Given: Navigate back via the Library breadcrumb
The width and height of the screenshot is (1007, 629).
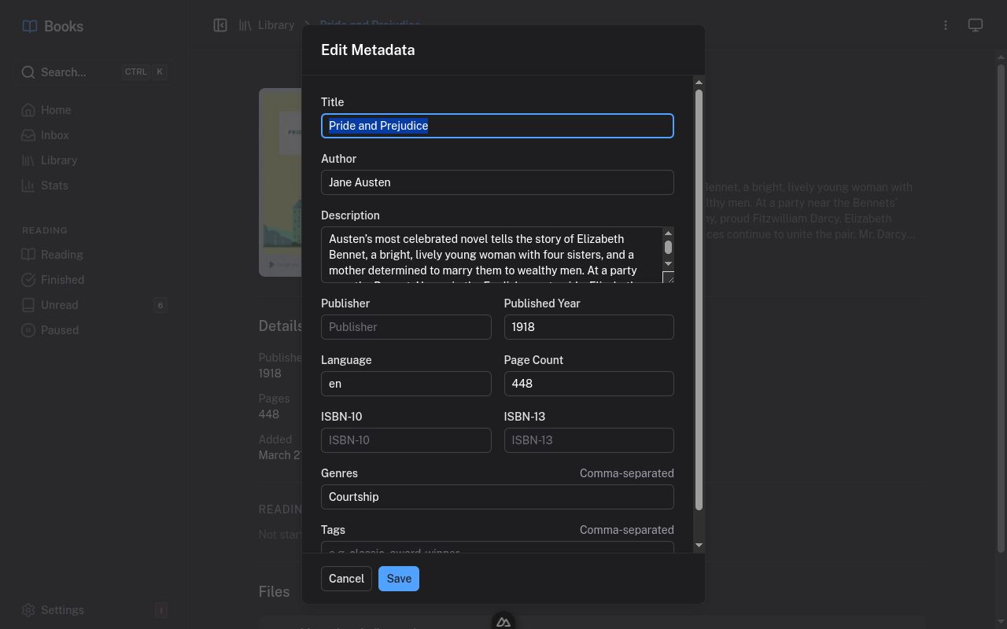Looking at the screenshot, I should click(x=276, y=24).
